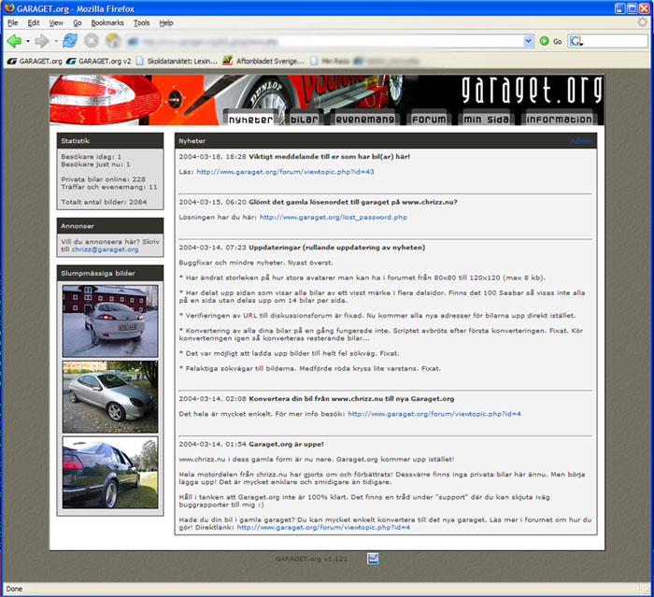Click the Admin link in Nyheter header
Viewport: 654px width, 597px height.
tap(581, 141)
